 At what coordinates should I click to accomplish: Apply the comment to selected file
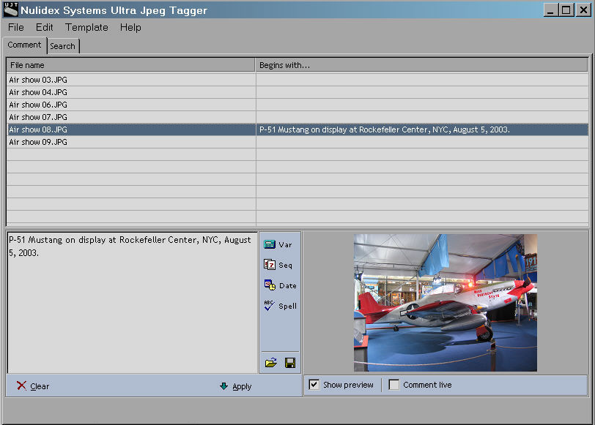236,386
